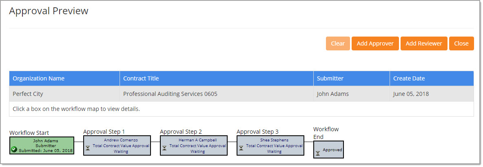Screen dimensions: 483x167
Task: Click the Approval Step 1 label
Action: [104, 132]
